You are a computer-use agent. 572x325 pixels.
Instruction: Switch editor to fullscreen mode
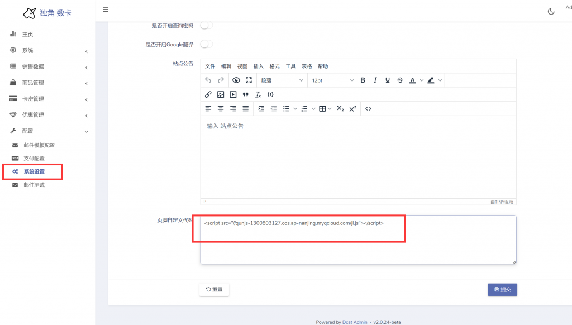(x=249, y=80)
